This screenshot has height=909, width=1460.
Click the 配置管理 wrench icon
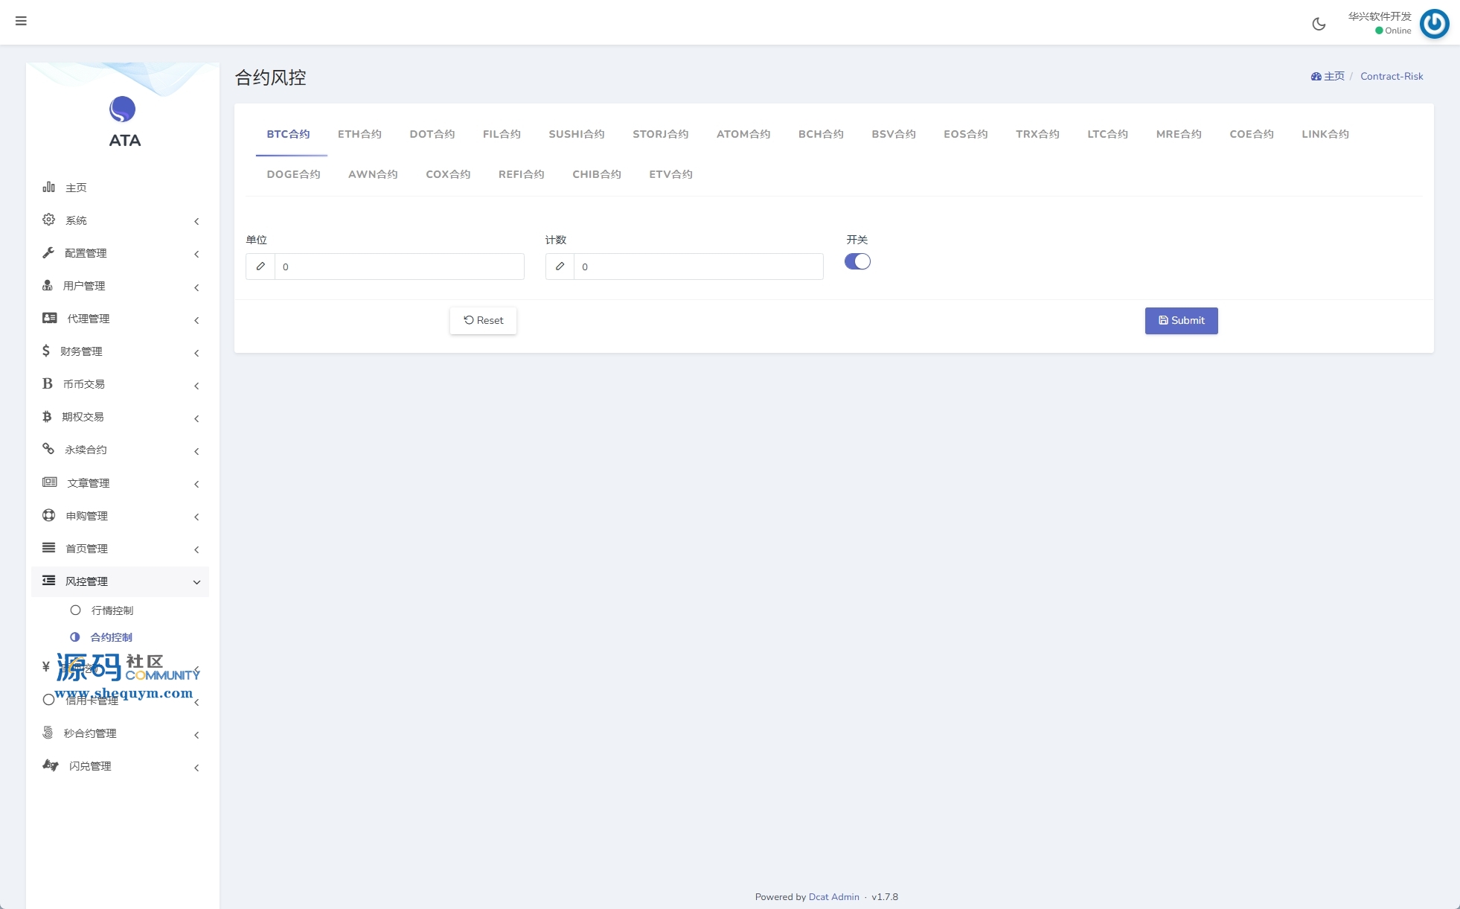pos(48,252)
